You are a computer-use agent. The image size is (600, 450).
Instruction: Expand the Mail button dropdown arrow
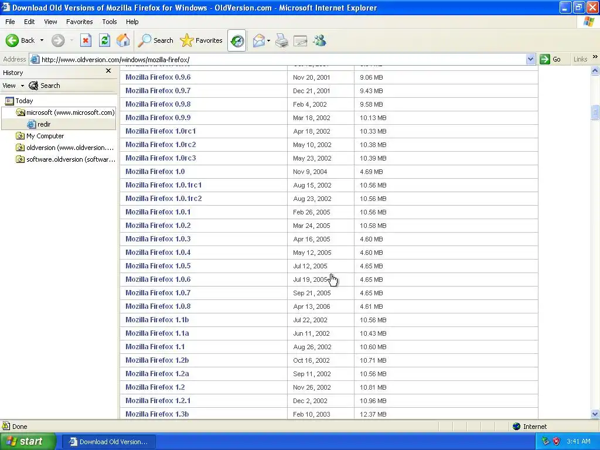(x=268, y=40)
